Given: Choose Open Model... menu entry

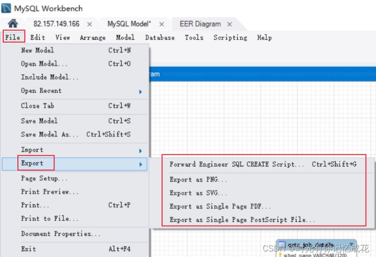Looking at the screenshot, I should [75, 64].
